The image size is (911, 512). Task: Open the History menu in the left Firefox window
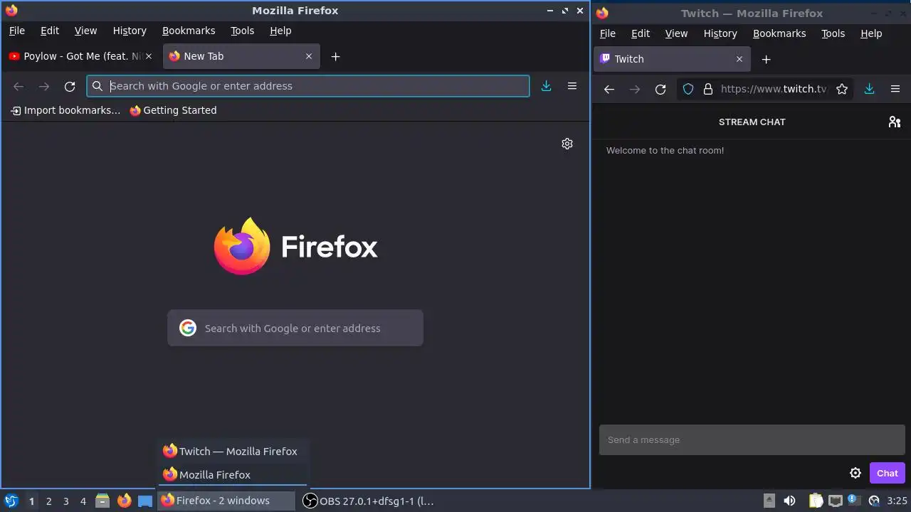point(130,31)
